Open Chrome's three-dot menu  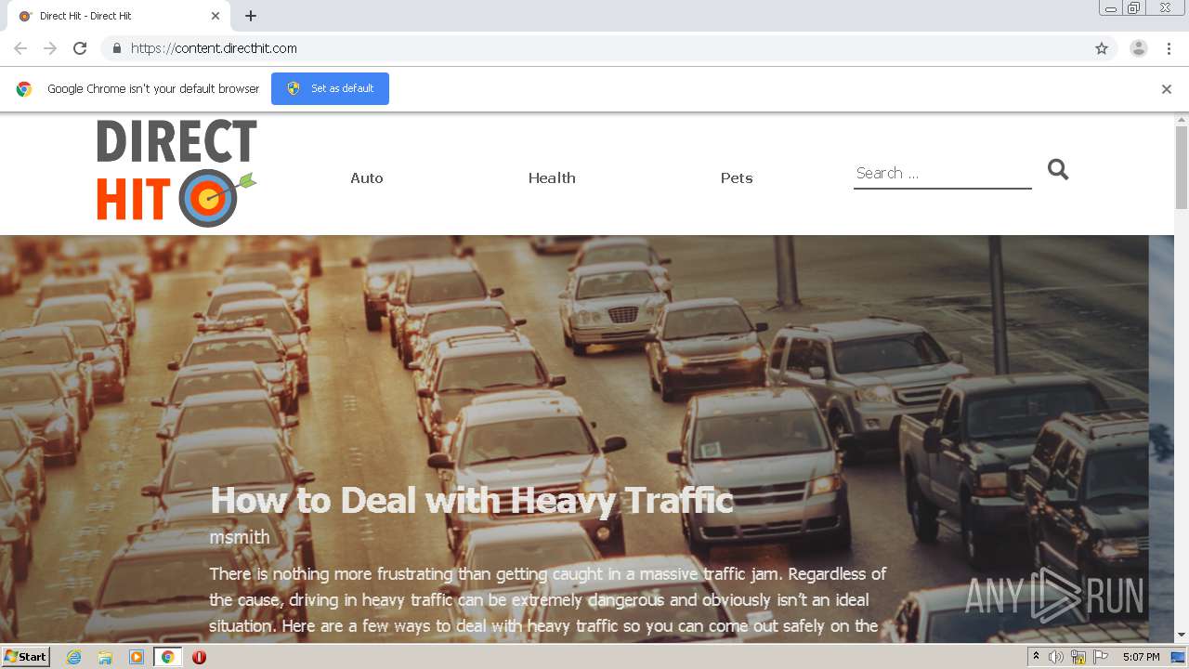1169,48
